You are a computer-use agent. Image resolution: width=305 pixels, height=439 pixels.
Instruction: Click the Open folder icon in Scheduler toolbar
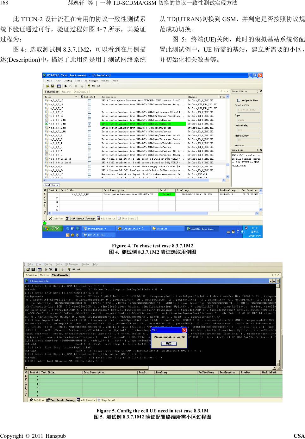pos(48,86)
